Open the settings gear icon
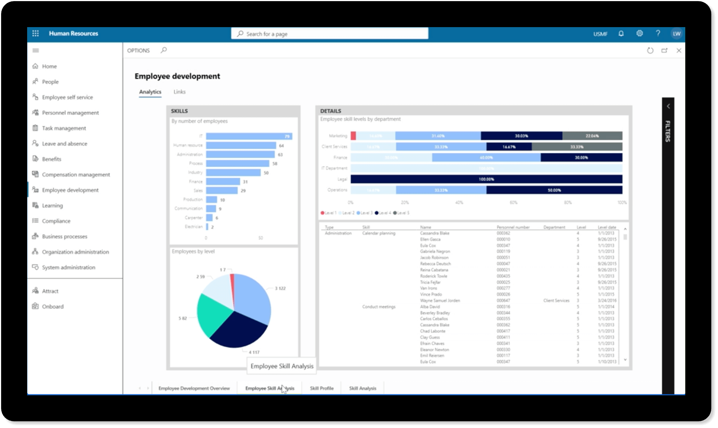 pos(640,33)
